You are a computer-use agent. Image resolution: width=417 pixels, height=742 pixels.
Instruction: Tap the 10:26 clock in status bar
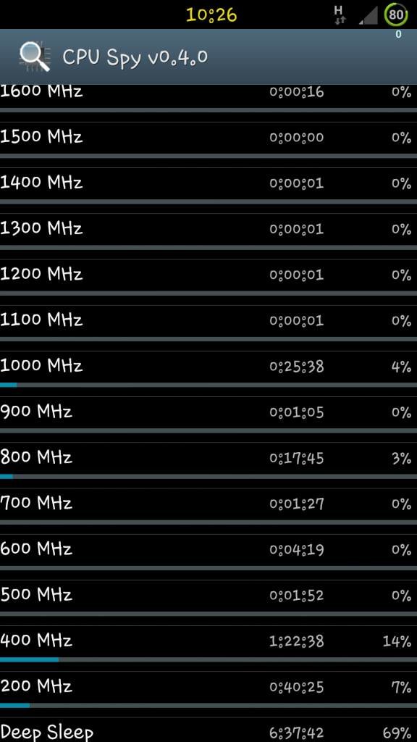(x=211, y=14)
